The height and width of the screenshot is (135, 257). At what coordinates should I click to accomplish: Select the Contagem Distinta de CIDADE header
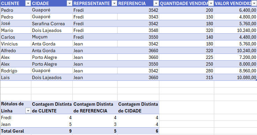(138, 107)
